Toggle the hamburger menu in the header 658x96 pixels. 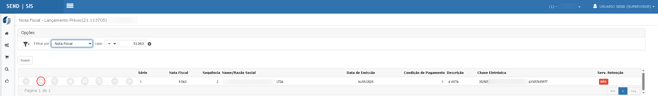[x=70, y=6]
